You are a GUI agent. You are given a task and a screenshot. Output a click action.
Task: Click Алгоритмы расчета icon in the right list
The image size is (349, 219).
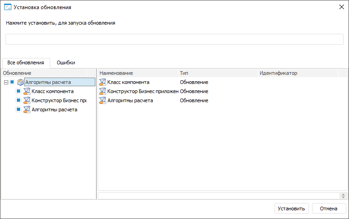tap(103, 100)
